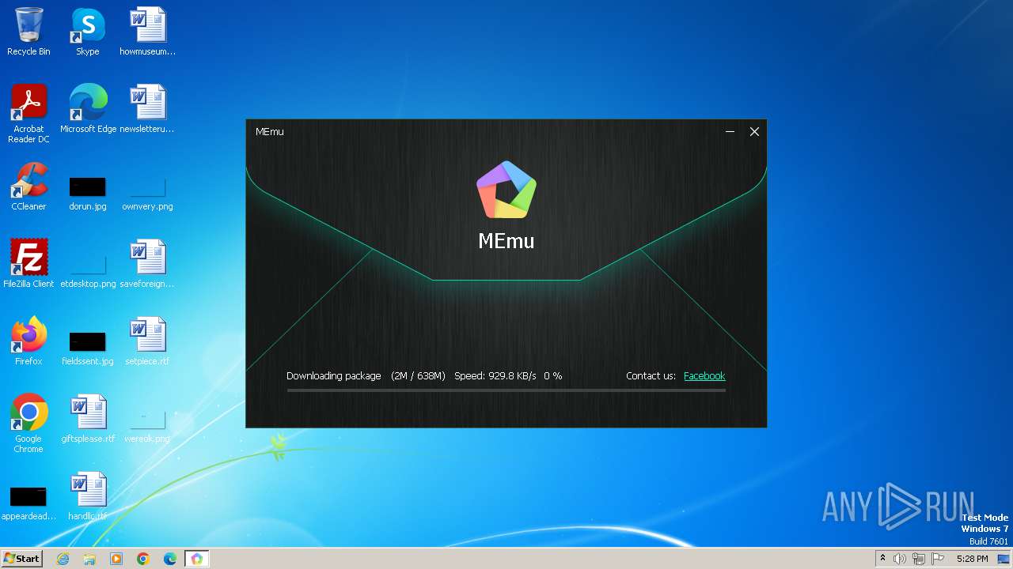Minimize the MEmu installer window
The width and height of the screenshot is (1013, 569).
point(730,132)
